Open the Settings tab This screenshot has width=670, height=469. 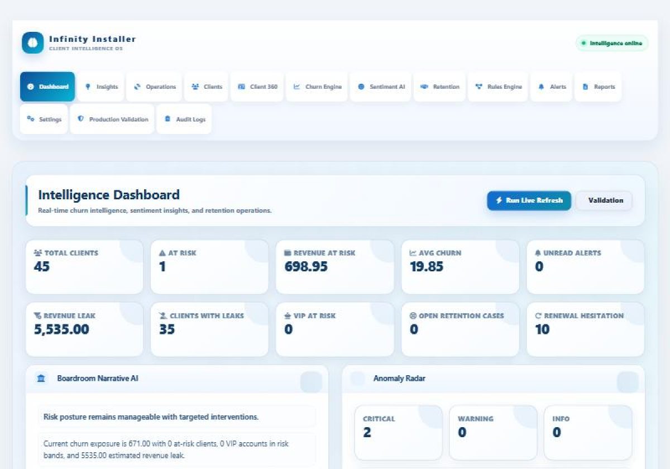pos(44,119)
